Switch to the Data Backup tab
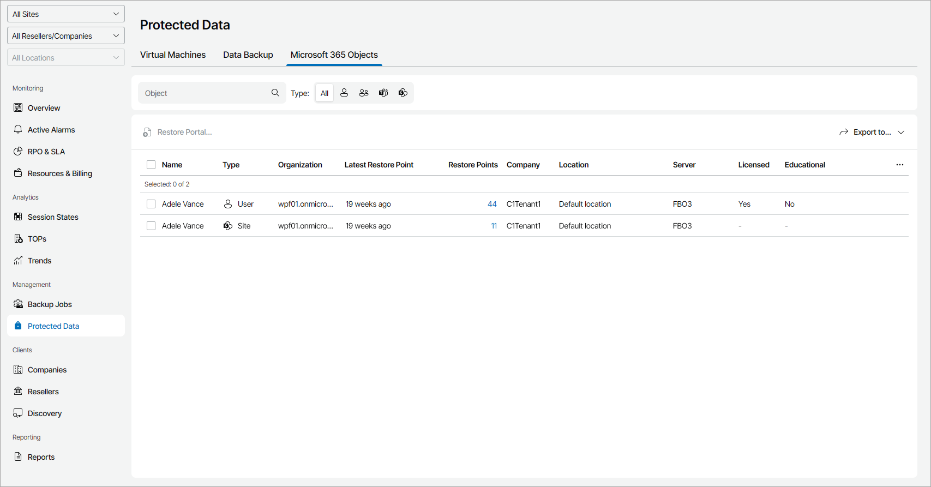 (x=248, y=55)
